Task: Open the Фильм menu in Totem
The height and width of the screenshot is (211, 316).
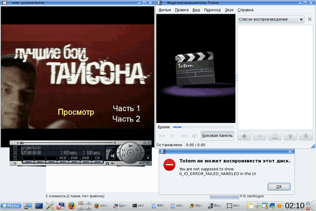Action: pos(165,10)
